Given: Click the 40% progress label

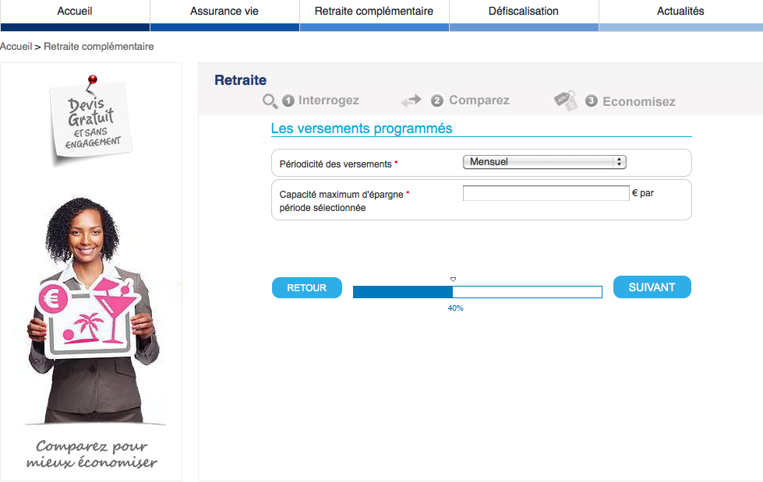Looking at the screenshot, I should point(455,308).
